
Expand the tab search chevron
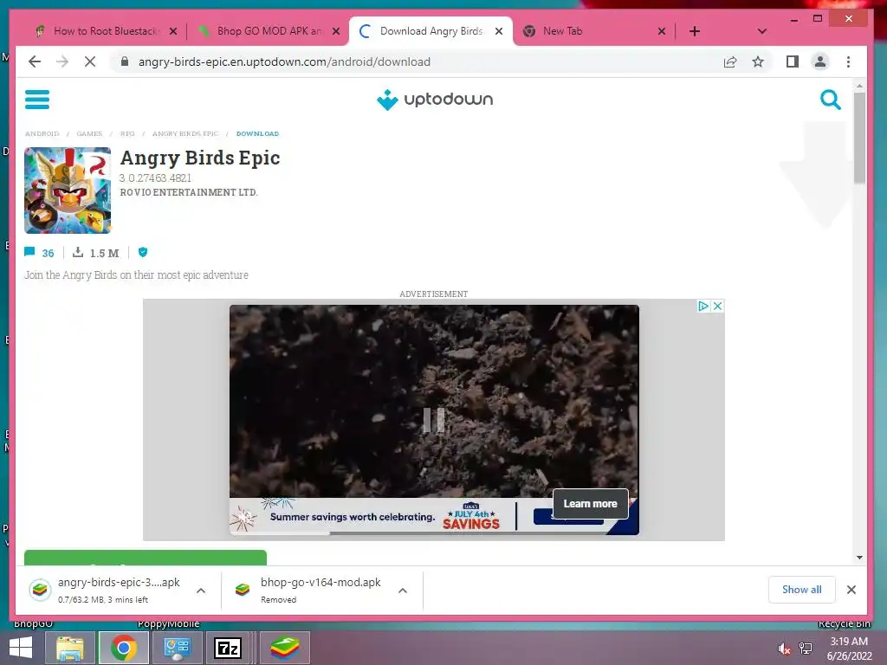[762, 31]
